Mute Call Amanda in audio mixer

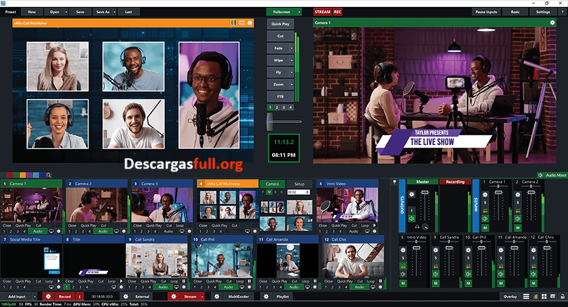501,274
